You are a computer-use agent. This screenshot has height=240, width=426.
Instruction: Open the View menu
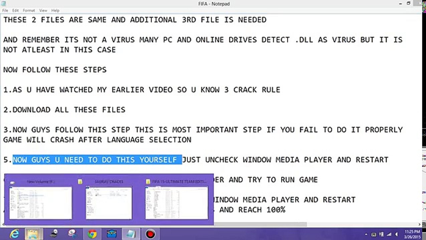pyautogui.click(x=43, y=11)
